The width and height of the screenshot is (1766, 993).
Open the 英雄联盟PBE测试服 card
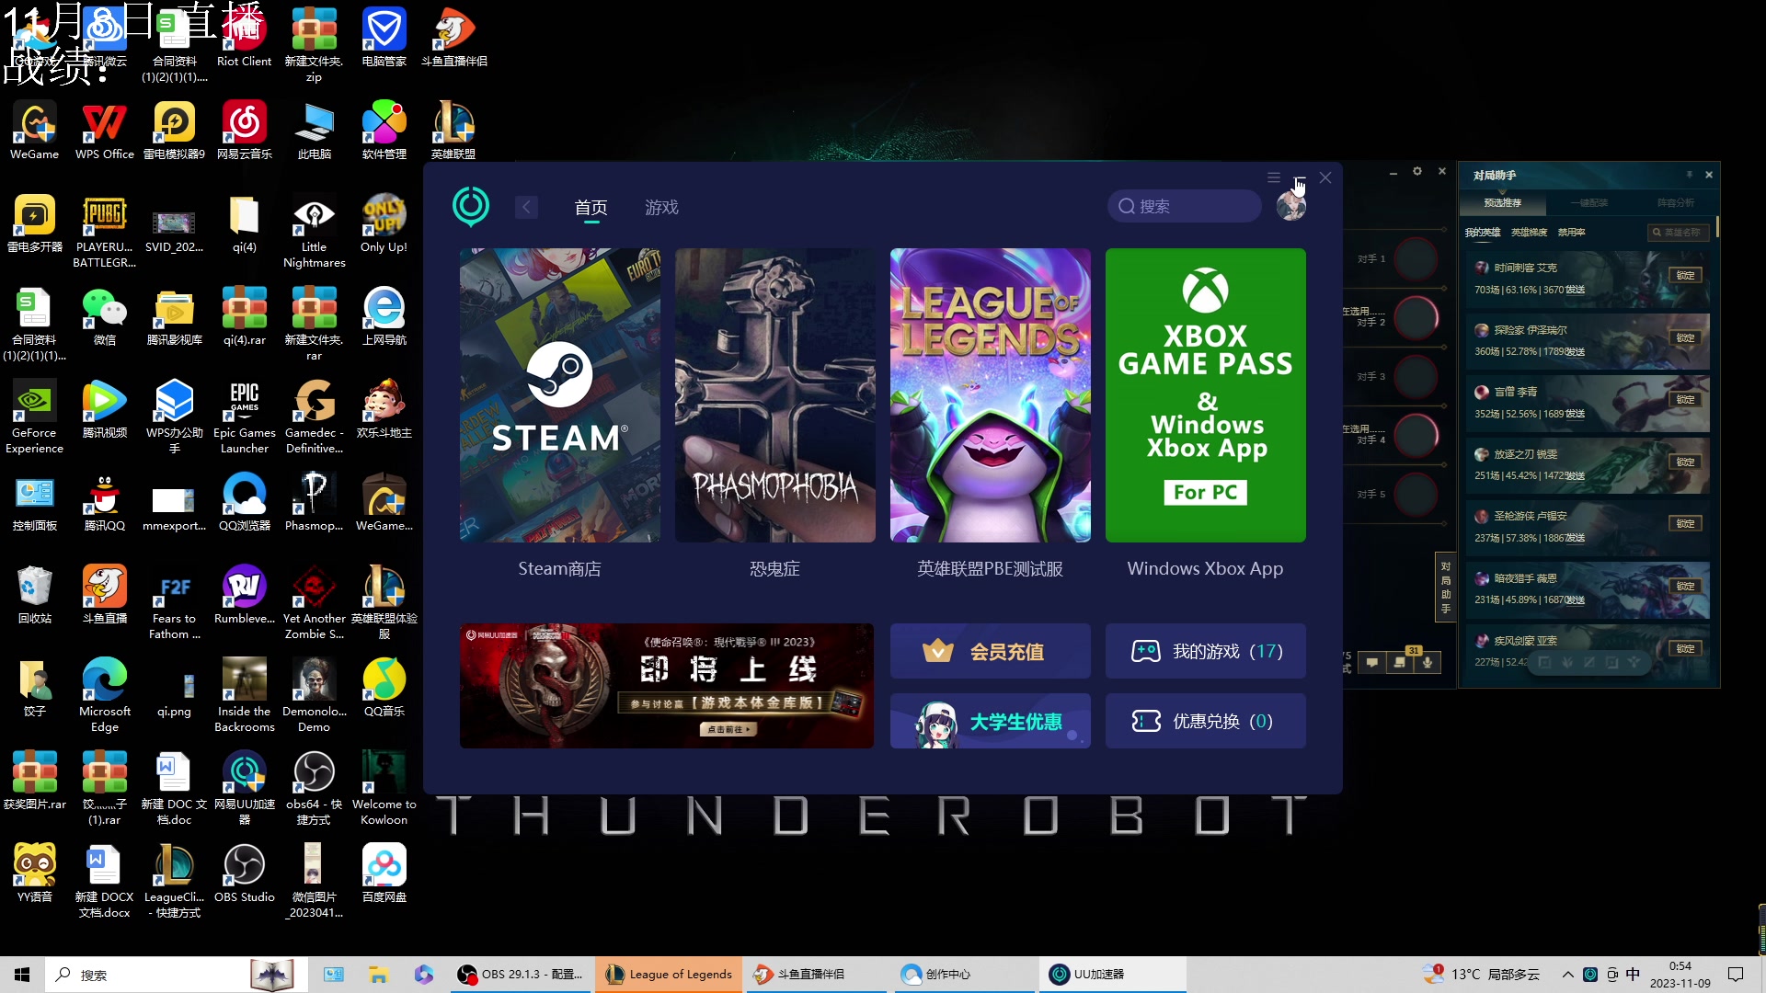click(990, 395)
